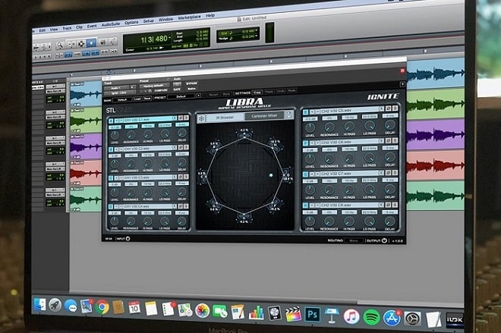Solo slot A with its S button
Screen dimensions: 501x333
186,118
